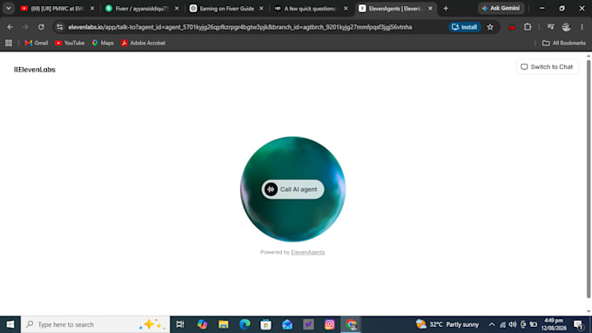Open Chrome extensions puzzle icon
This screenshot has height=333, width=592.
528,27
